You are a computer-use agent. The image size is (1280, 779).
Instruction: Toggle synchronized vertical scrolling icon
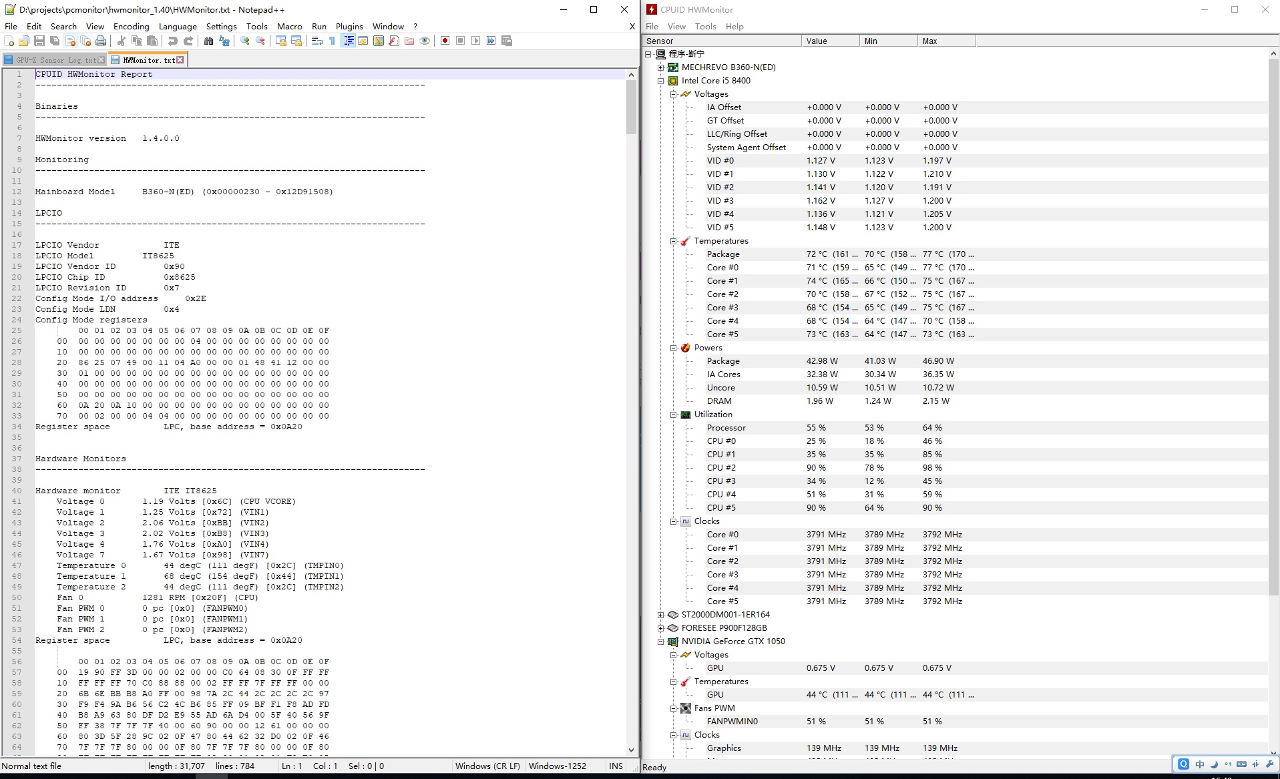pyautogui.click(x=281, y=41)
